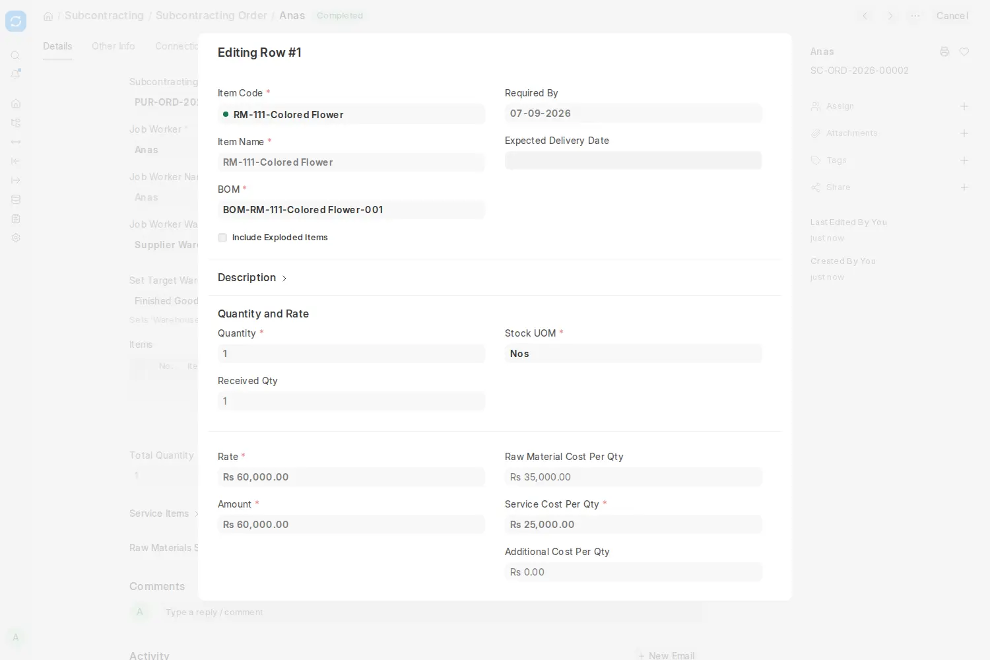This screenshot has width=990, height=660.
Task: Click the plus icon next to Attachments
Action: point(964,133)
